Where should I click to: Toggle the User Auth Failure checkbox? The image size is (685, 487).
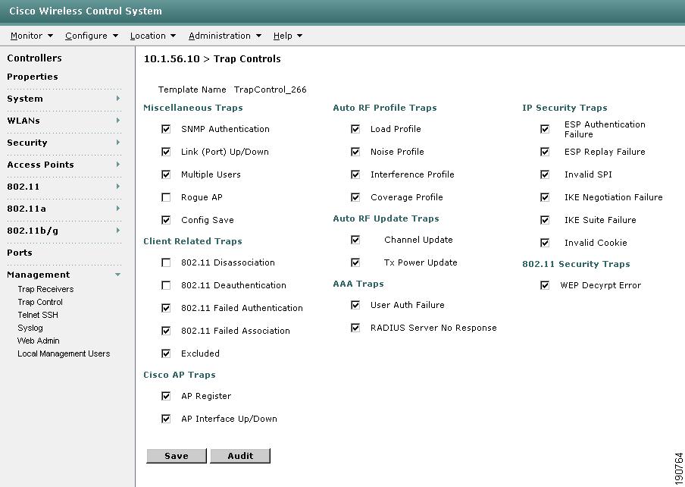click(x=355, y=305)
